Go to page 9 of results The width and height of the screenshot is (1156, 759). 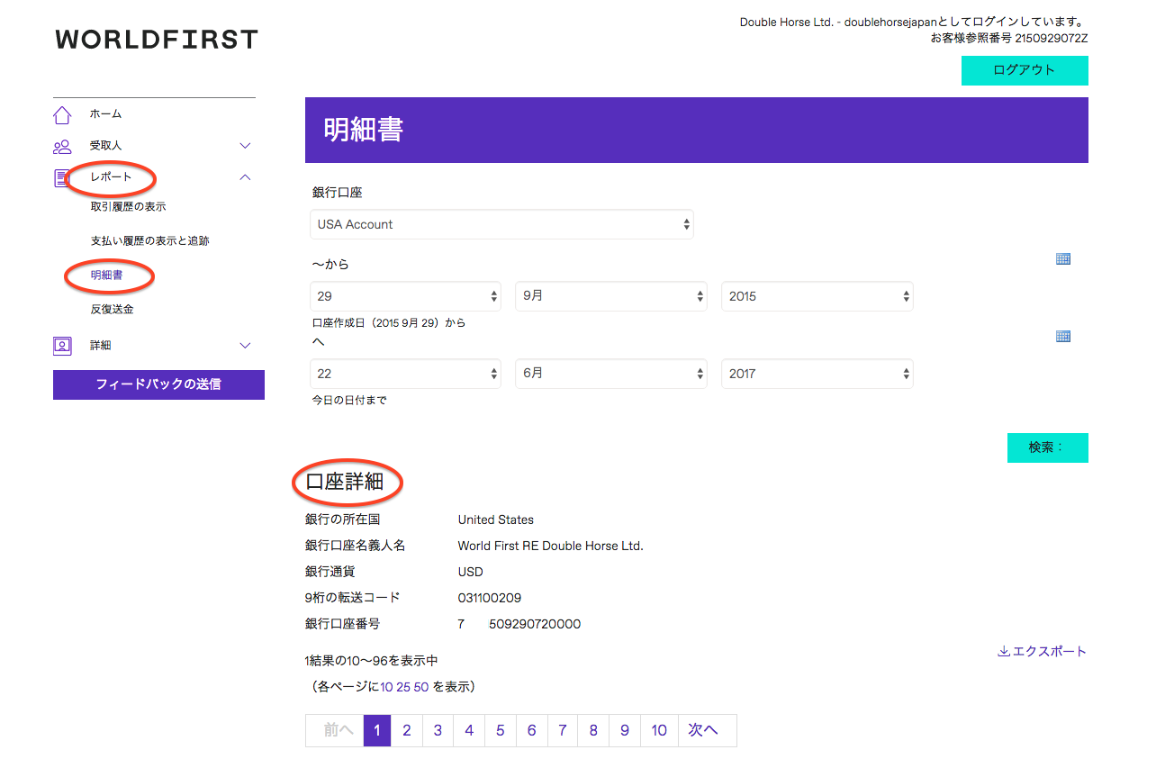click(x=624, y=730)
